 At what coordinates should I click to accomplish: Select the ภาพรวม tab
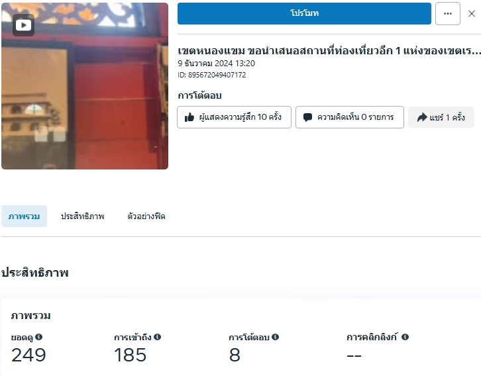click(x=25, y=216)
